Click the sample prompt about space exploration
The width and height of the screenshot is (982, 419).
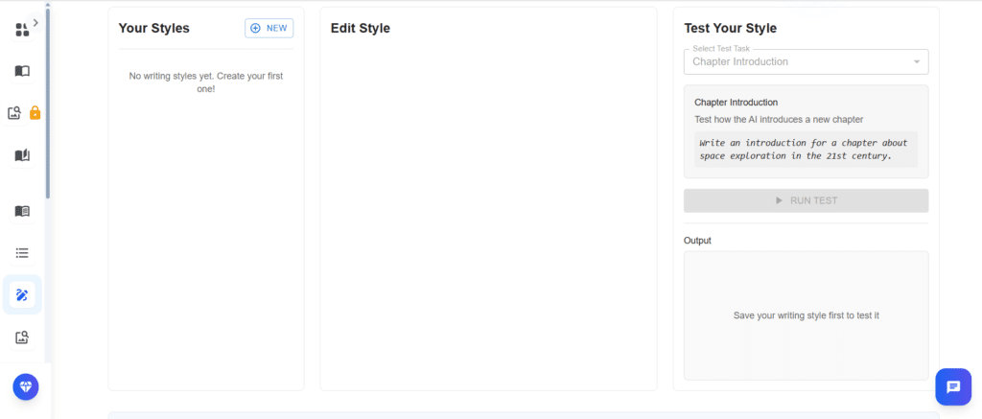(x=806, y=149)
